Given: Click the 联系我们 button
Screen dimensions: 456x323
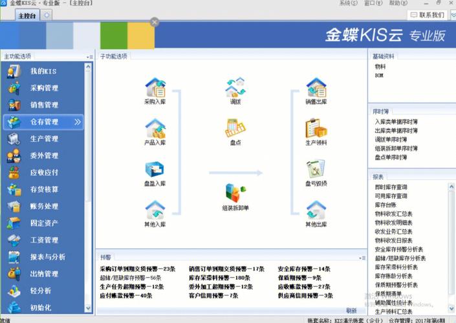Looking at the screenshot, I should pyautogui.click(x=427, y=15).
